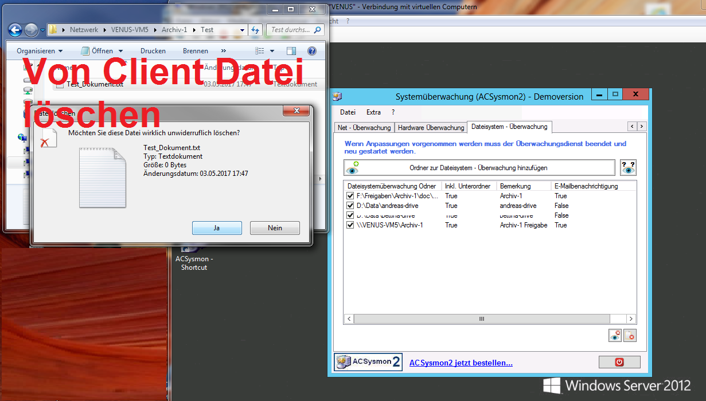
Task: Click the list scrollbar left arrow
Action: pyautogui.click(x=349, y=319)
